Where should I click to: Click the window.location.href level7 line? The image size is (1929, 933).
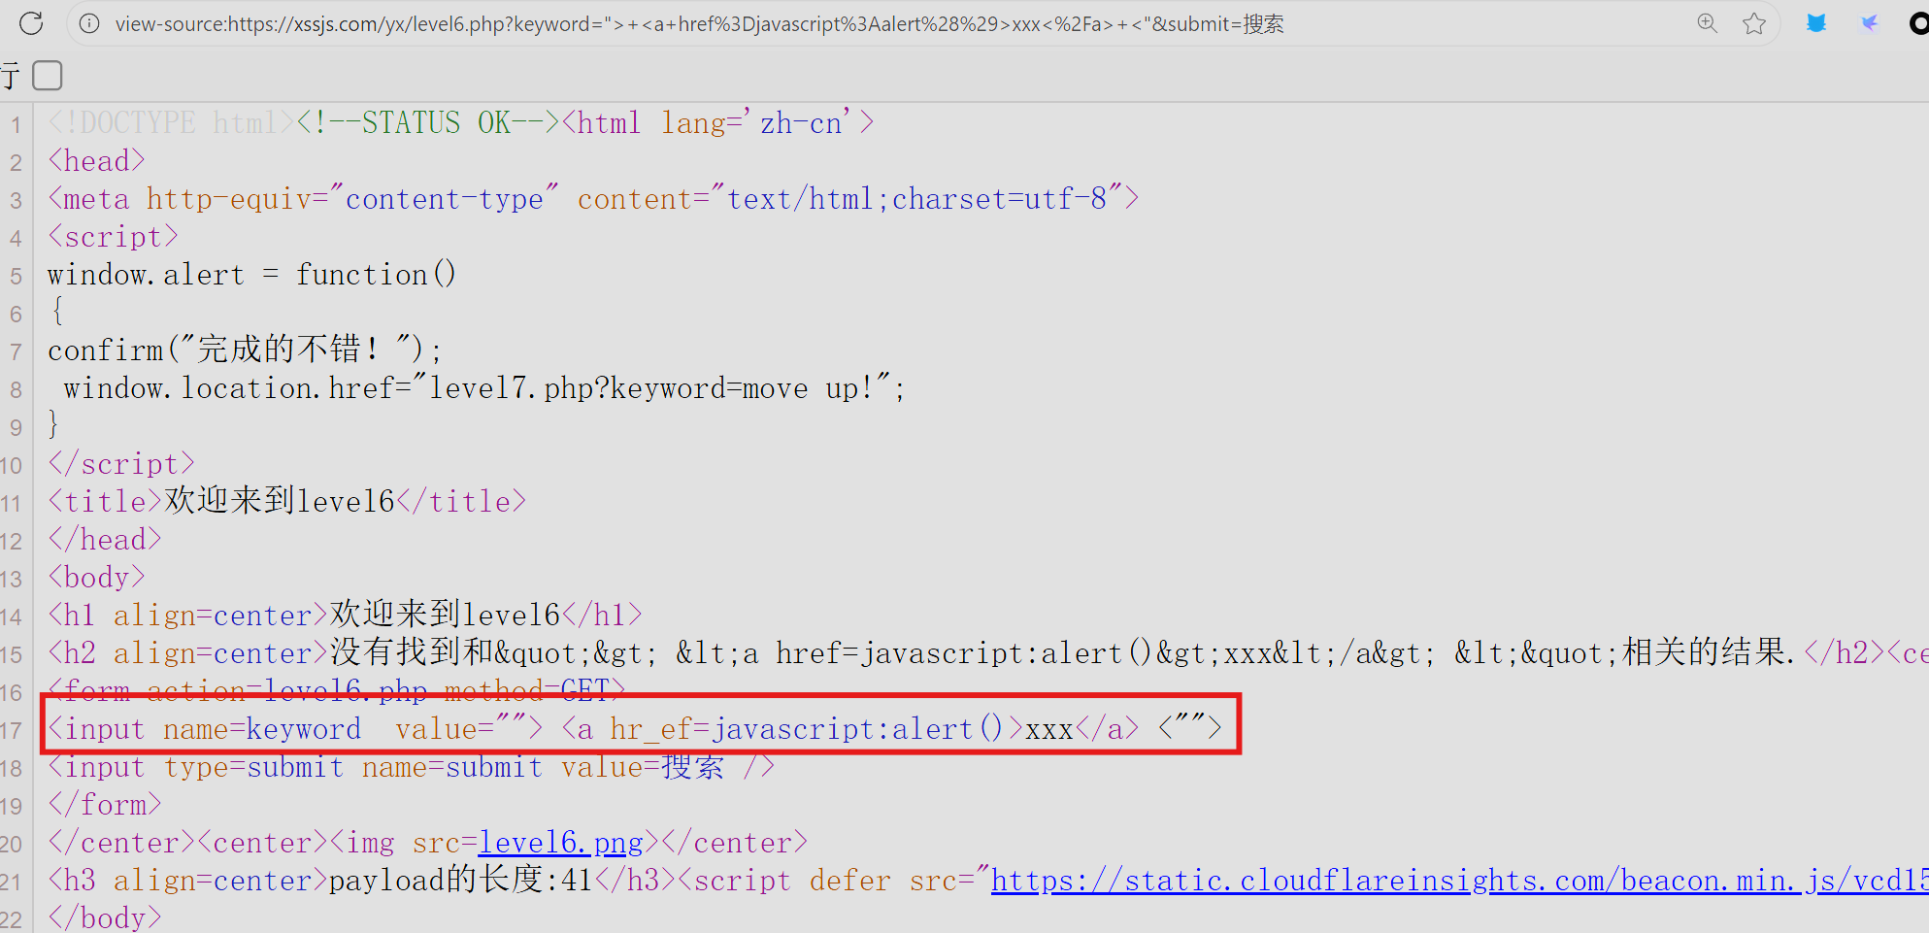pyautogui.click(x=484, y=388)
